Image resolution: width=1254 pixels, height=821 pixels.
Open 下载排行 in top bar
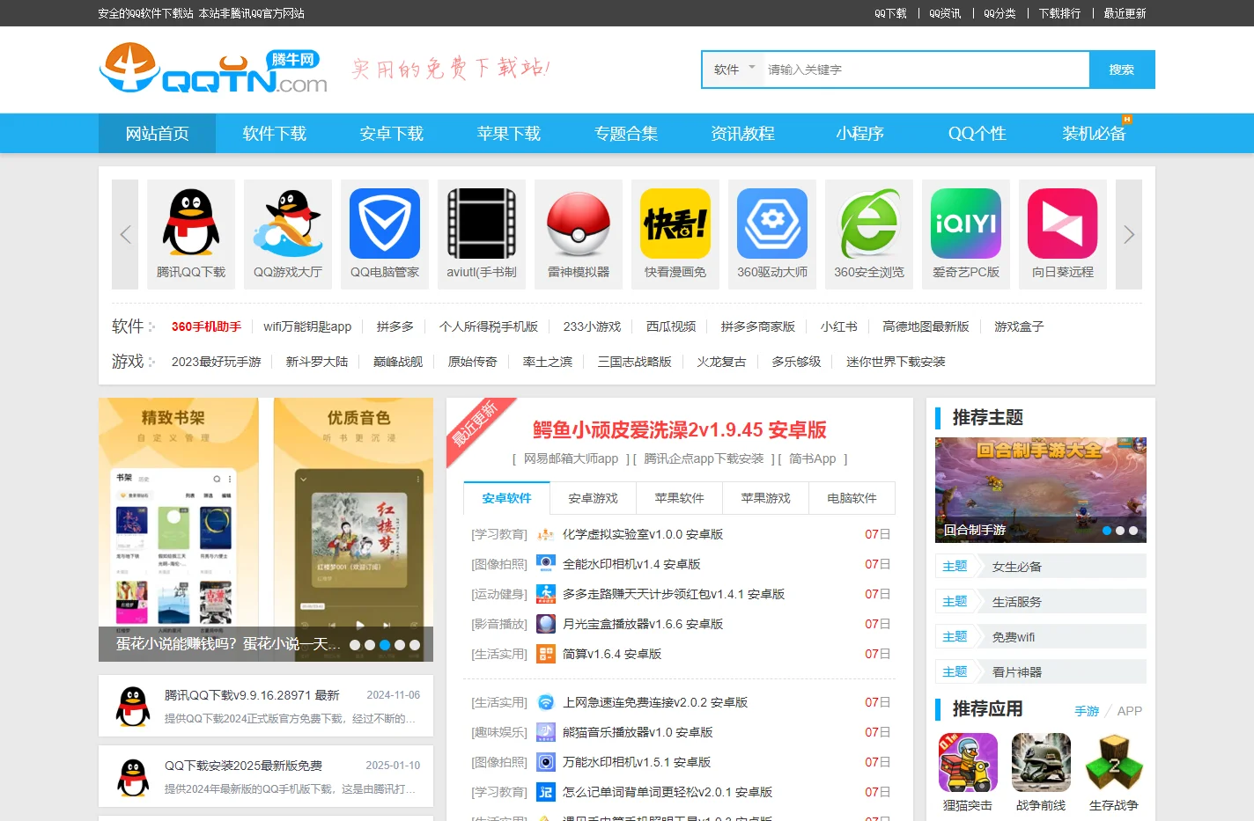pyautogui.click(x=1059, y=13)
